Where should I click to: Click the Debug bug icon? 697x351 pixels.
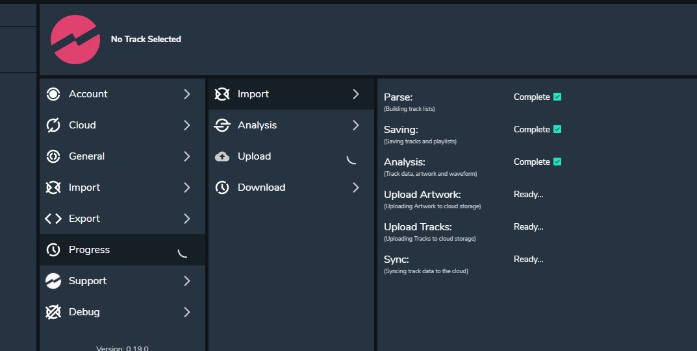53,312
